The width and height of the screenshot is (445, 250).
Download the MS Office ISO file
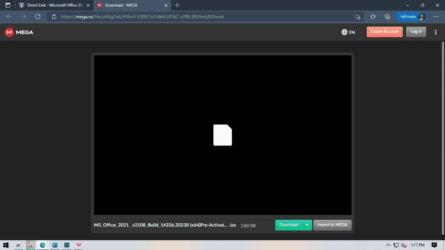(x=289, y=225)
